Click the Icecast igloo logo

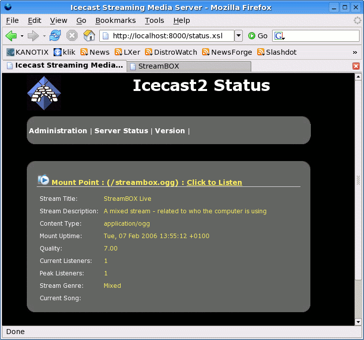pos(44,93)
